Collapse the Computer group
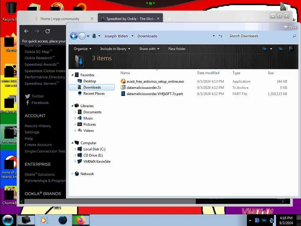Screen dimensions: 301x226 [72, 143]
